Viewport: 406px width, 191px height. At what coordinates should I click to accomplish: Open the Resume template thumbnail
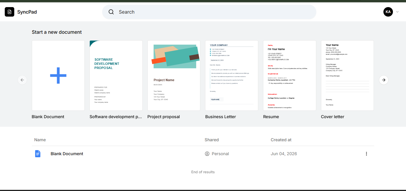(289, 76)
